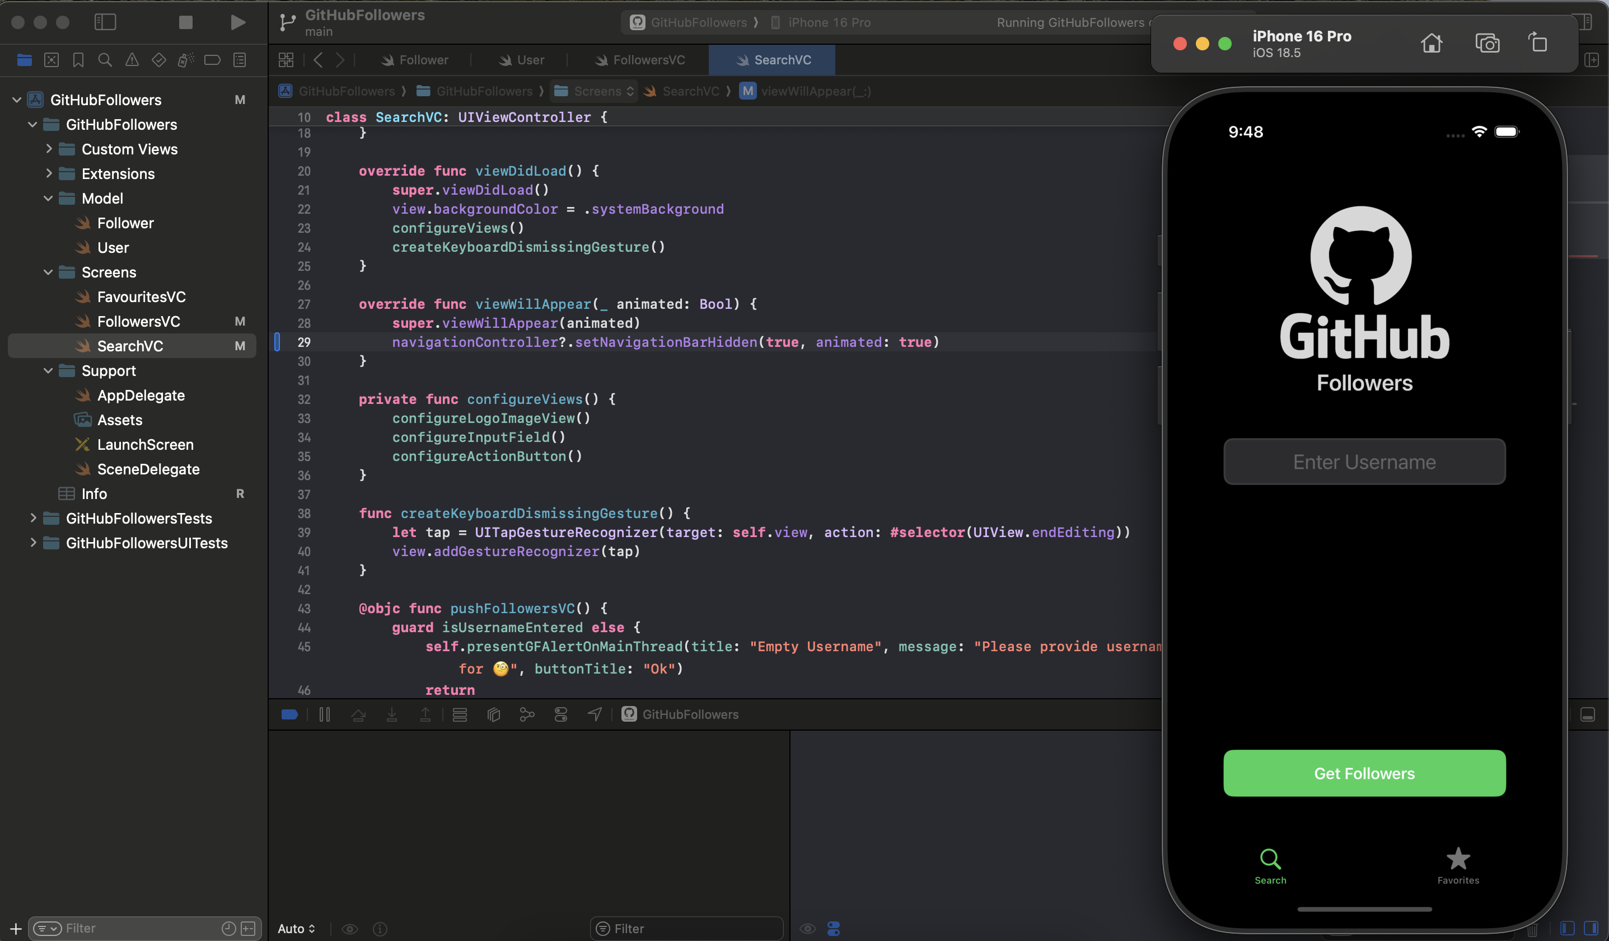The image size is (1609, 941).
Task: Open the Debug navigator spray icon
Action: point(186,60)
